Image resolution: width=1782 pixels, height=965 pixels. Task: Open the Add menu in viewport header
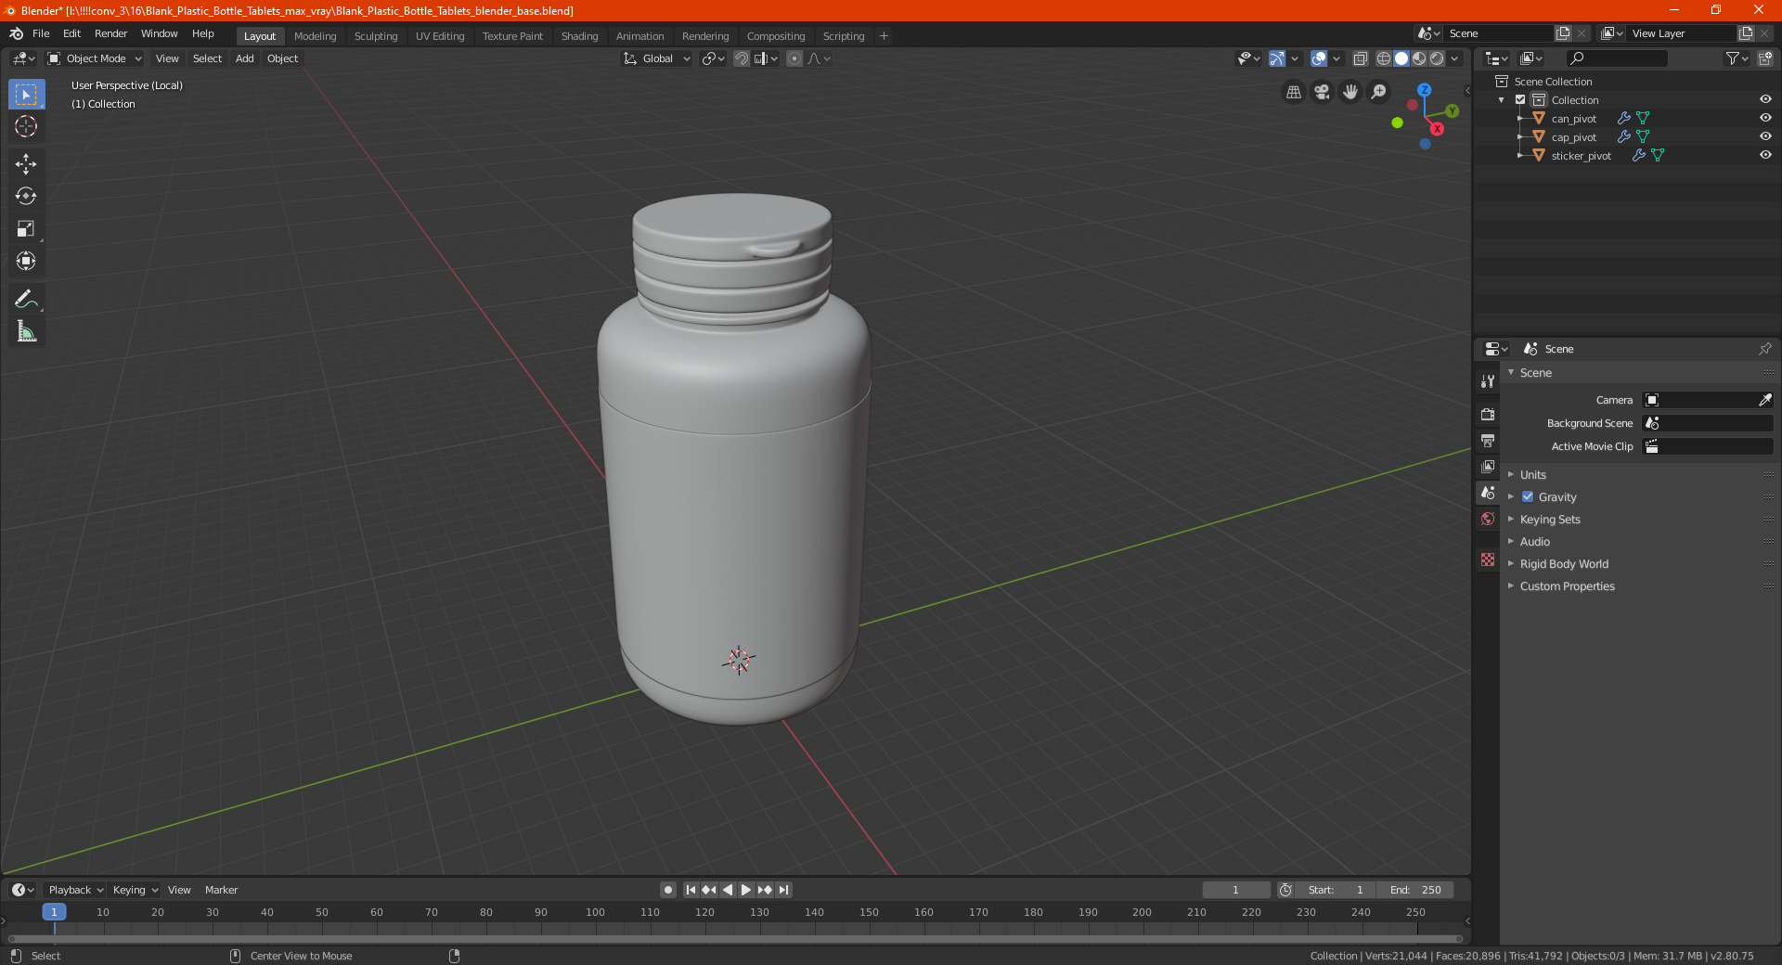pyautogui.click(x=244, y=58)
